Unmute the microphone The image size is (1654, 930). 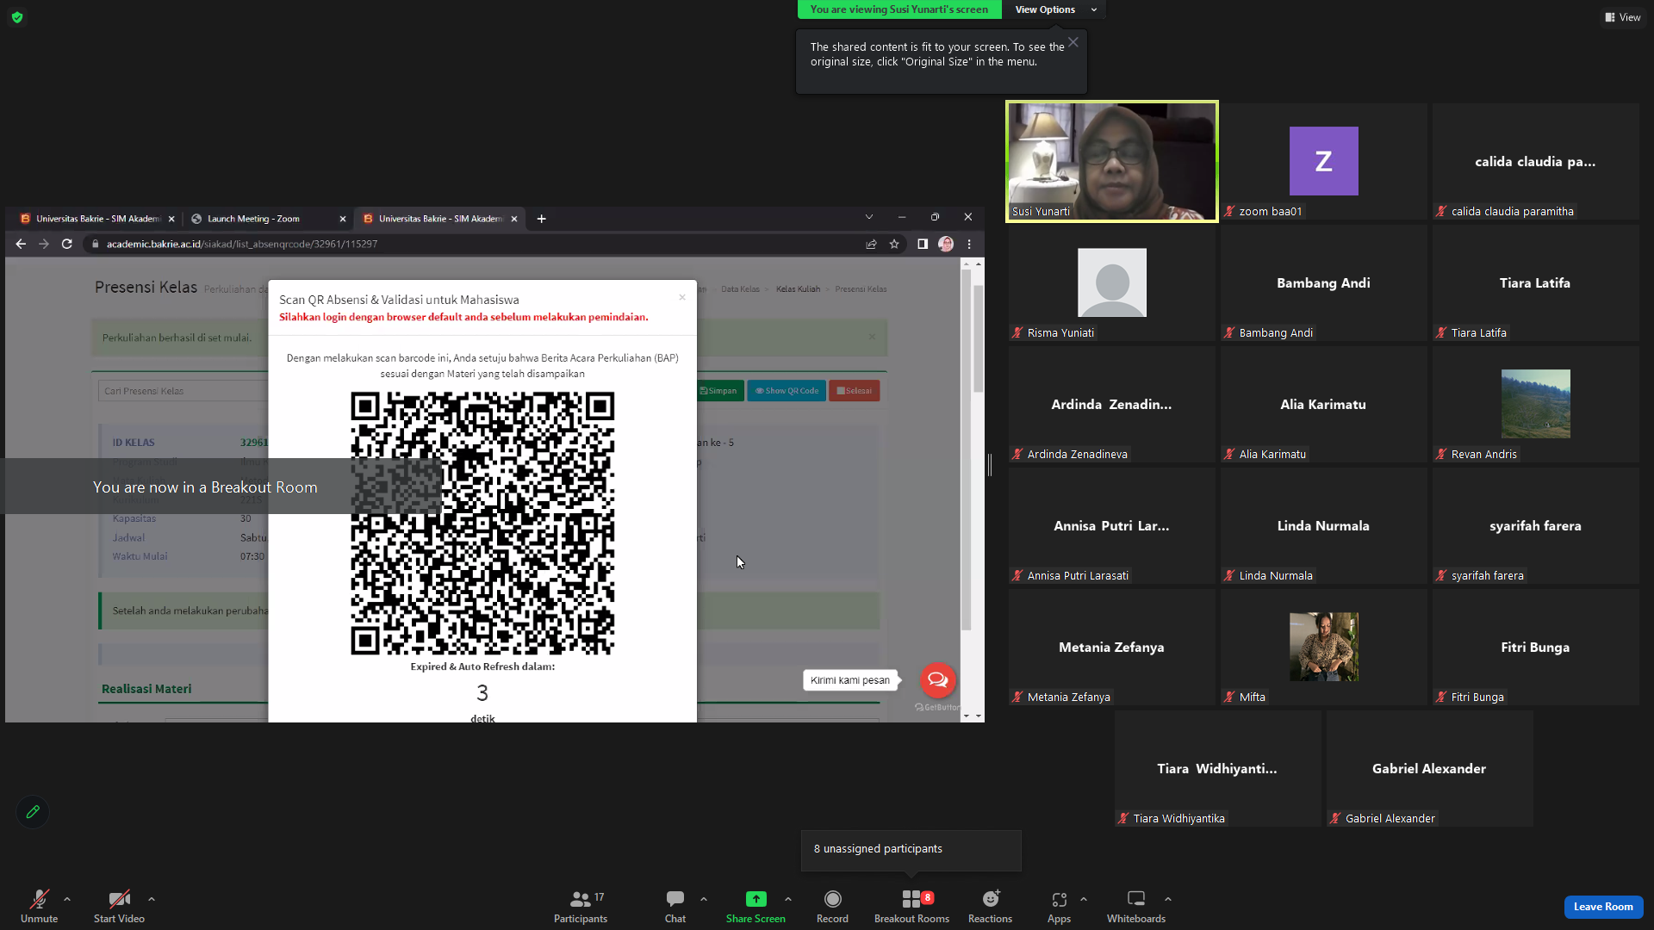pyautogui.click(x=40, y=907)
